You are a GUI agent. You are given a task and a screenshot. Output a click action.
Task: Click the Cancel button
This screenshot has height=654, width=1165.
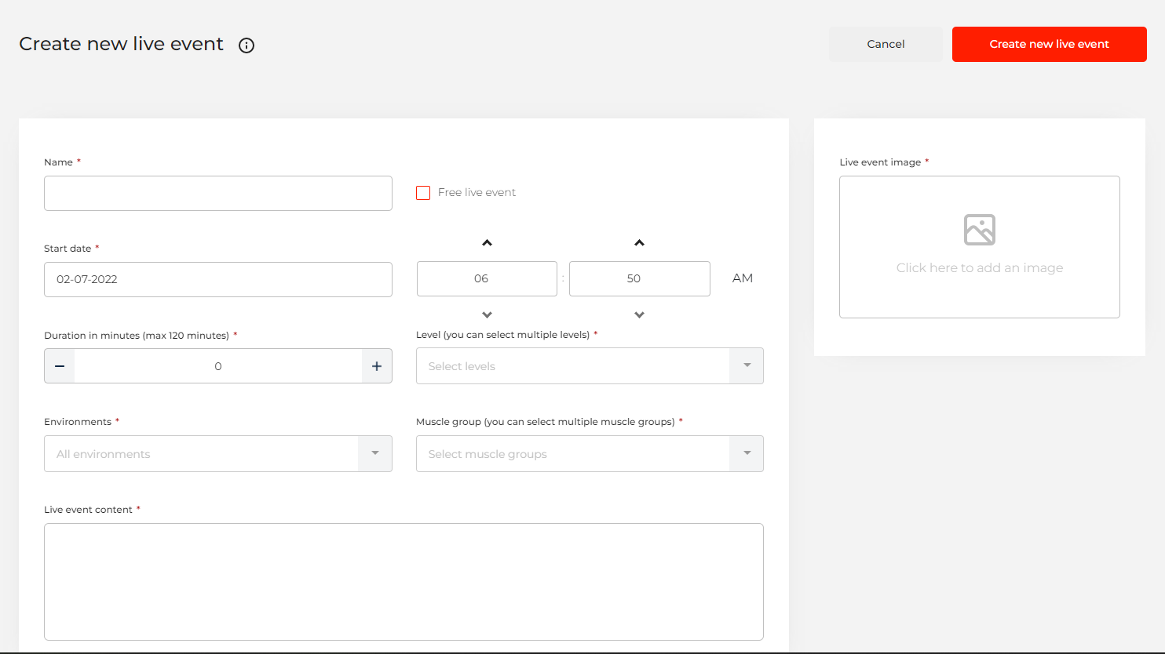pyautogui.click(x=886, y=44)
